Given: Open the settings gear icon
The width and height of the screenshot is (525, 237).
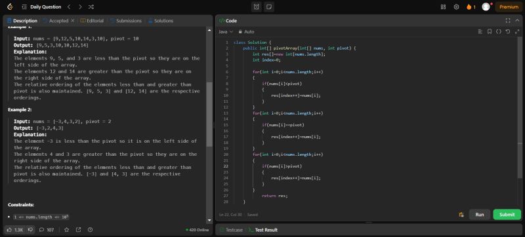Looking at the screenshot, I should (456, 7).
